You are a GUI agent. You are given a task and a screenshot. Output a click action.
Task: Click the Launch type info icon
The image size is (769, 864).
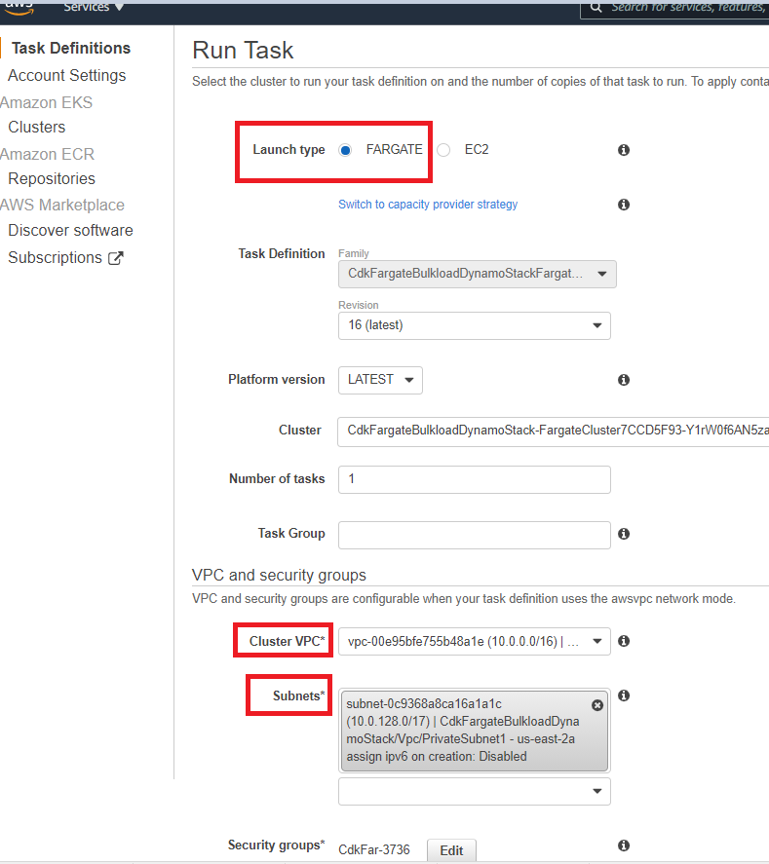click(624, 150)
